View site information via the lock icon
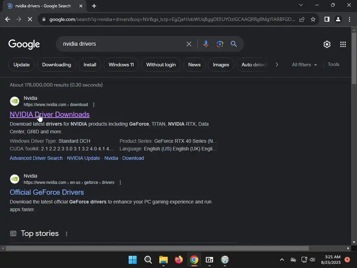This screenshot has height=268, width=357. 44,20
